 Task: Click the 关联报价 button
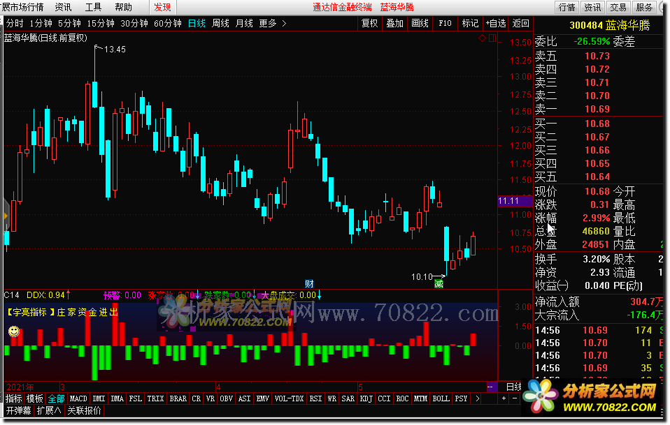(84, 410)
